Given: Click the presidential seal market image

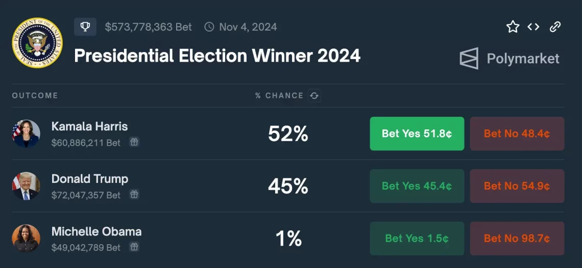Looking at the screenshot, I should pos(37,43).
